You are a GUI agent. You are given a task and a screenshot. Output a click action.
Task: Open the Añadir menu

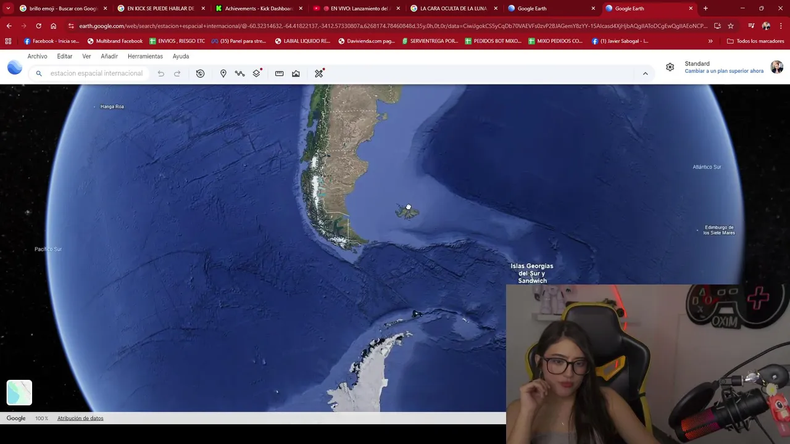click(109, 56)
